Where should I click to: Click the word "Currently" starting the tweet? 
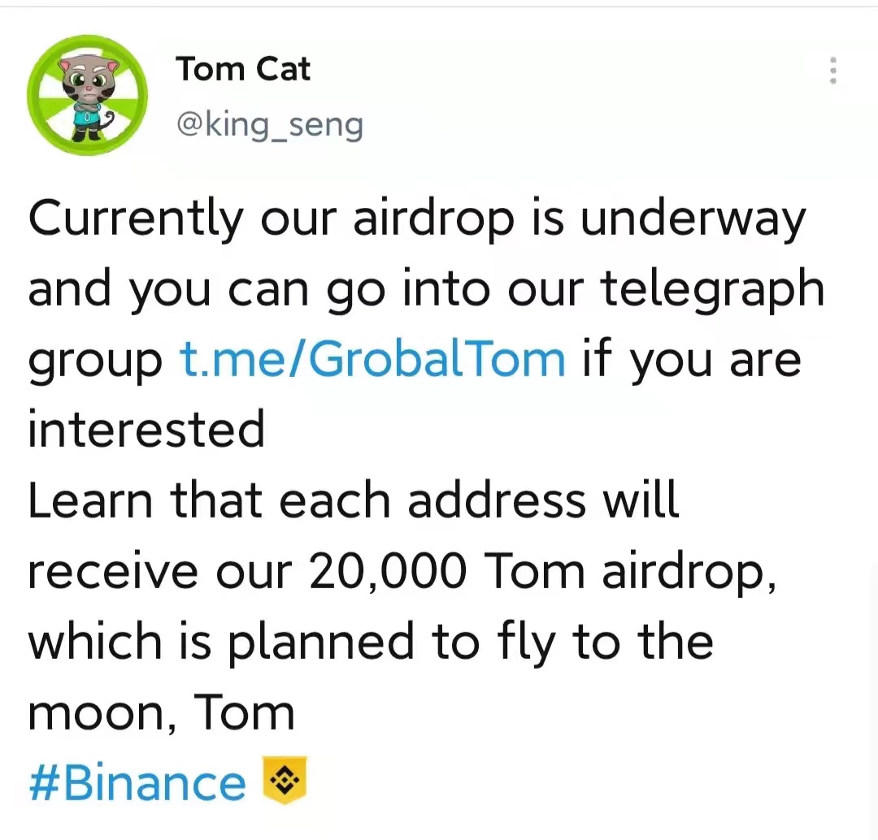click(136, 219)
